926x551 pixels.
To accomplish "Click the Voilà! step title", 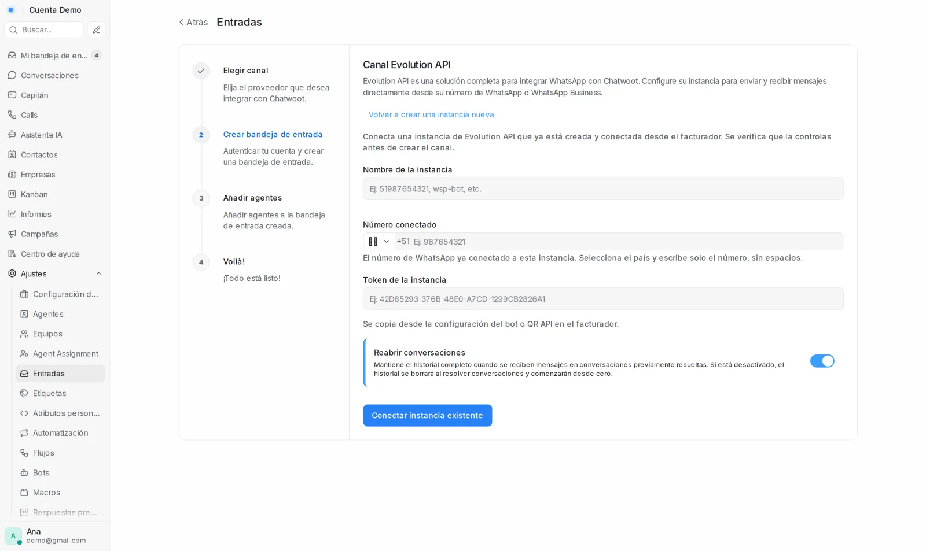I will (234, 261).
